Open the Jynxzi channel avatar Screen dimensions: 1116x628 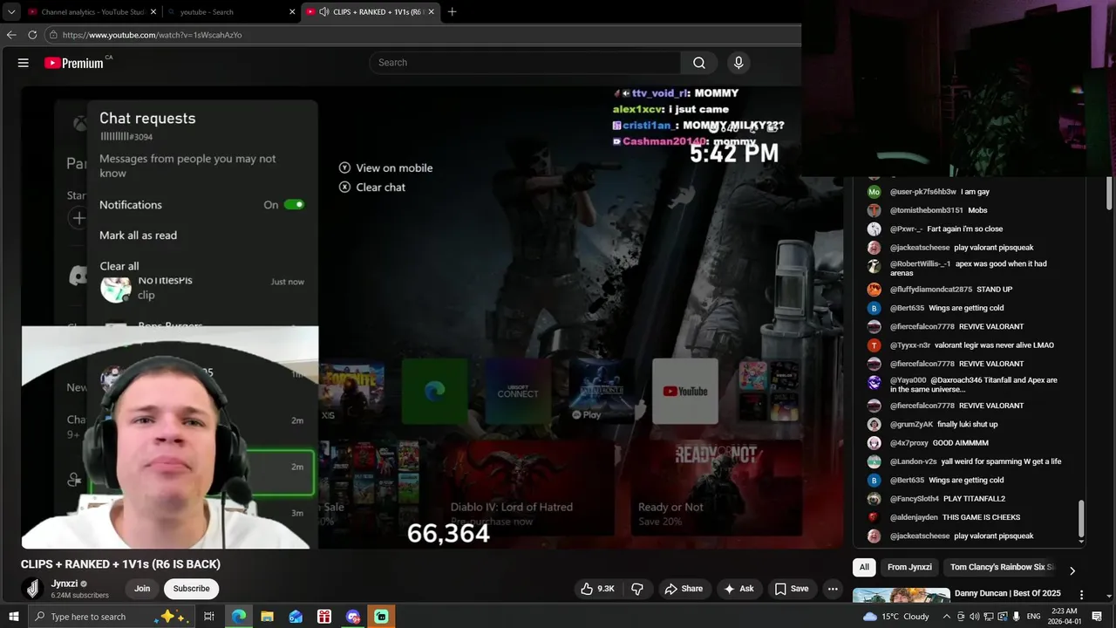[32, 589]
